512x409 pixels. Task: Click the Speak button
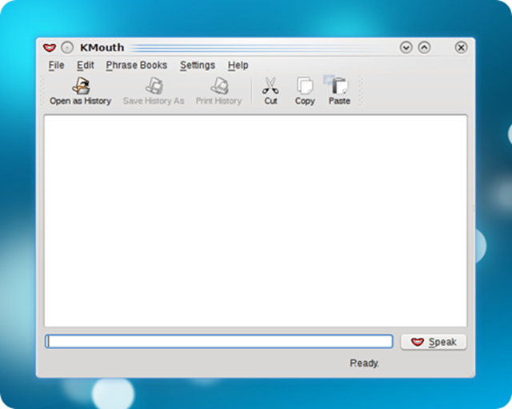434,342
